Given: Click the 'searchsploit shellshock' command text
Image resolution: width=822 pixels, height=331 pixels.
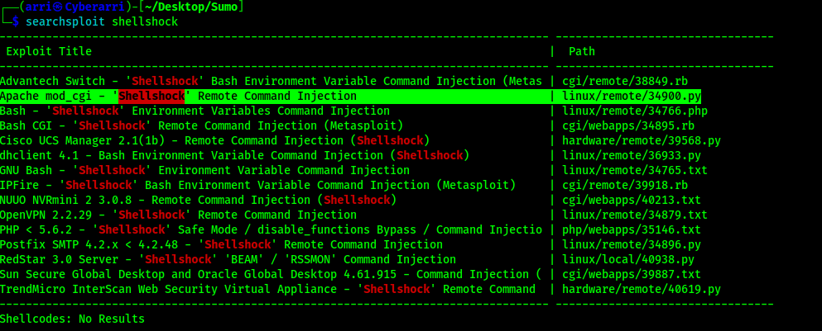Looking at the screenshot, I should point(102,21).
